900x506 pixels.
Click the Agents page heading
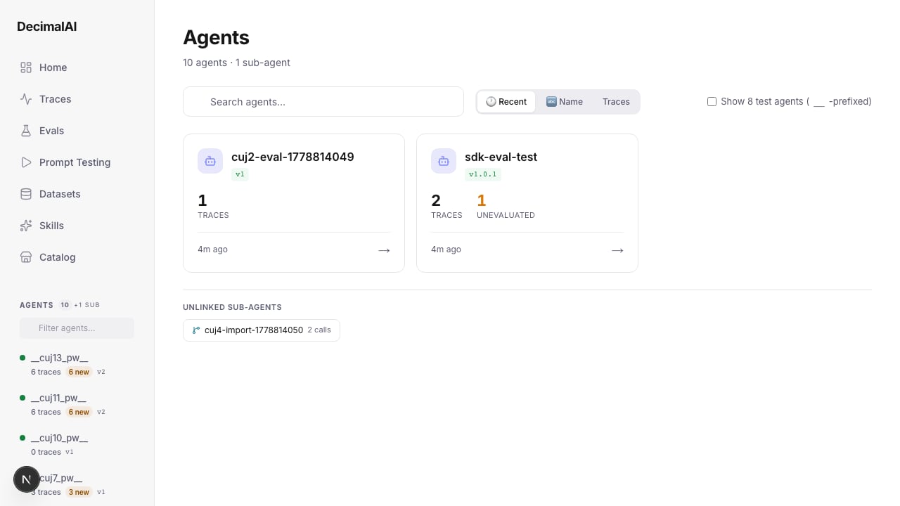point(216,37)
